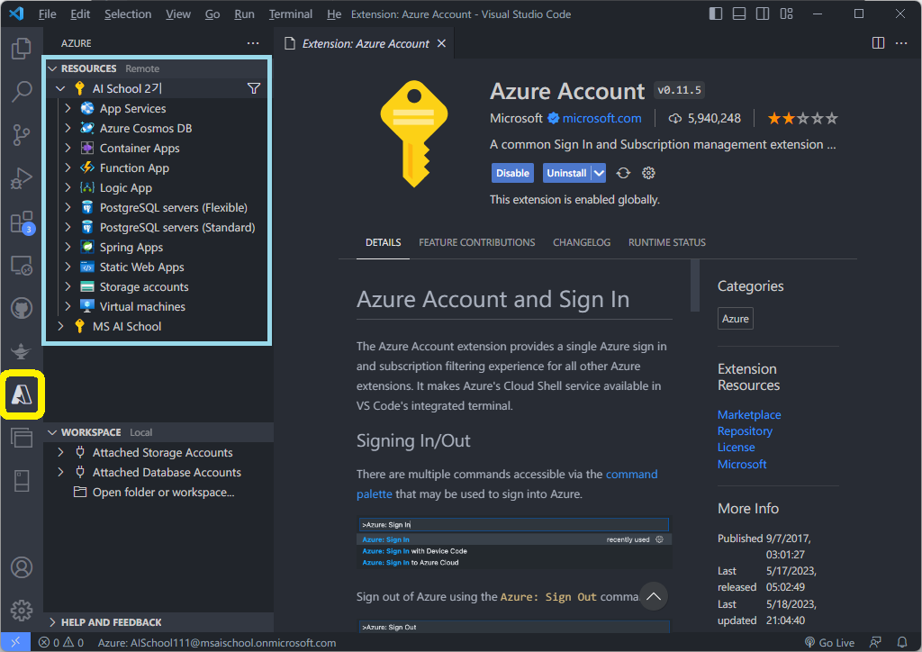Open the Repository link
This screenshot has height=652, width=922.
coord(745,431)
